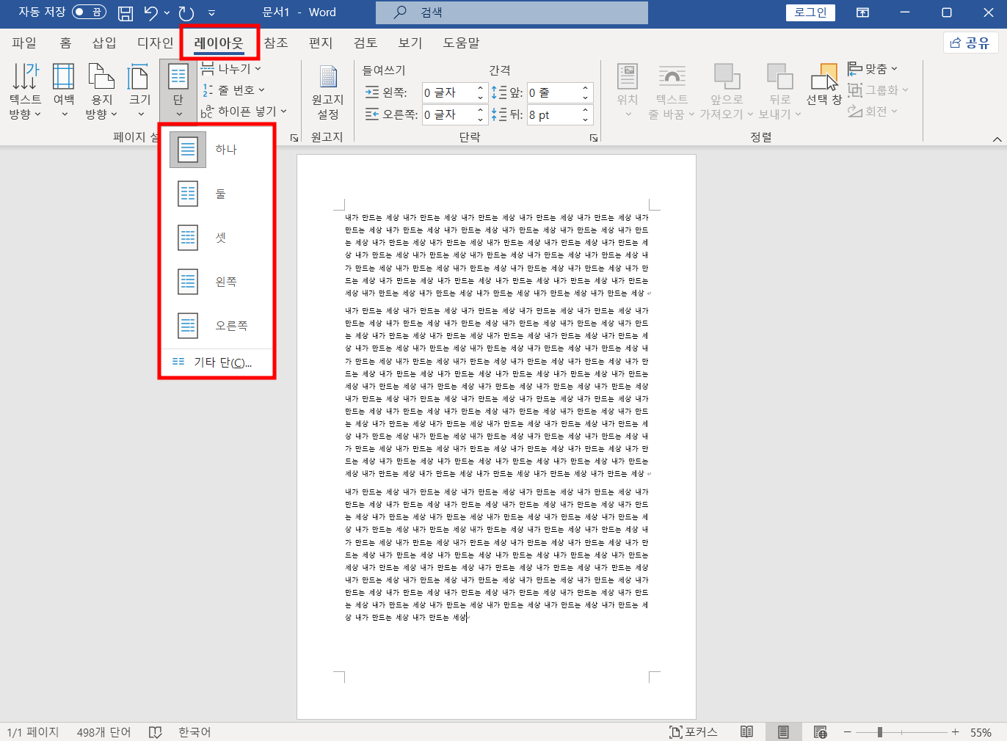Screen dimensions: 1007x741
Task: Open Customize Quick Access Toolbar dropdown
Action: tap(211, 12)
